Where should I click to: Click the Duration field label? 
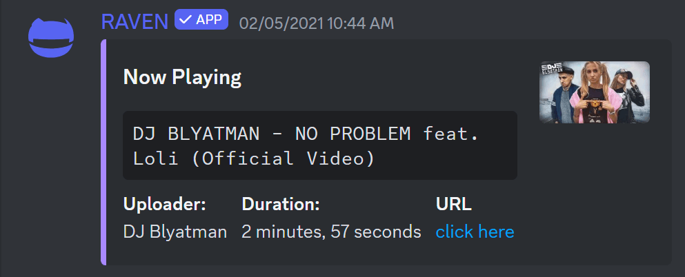coord(281,204)
